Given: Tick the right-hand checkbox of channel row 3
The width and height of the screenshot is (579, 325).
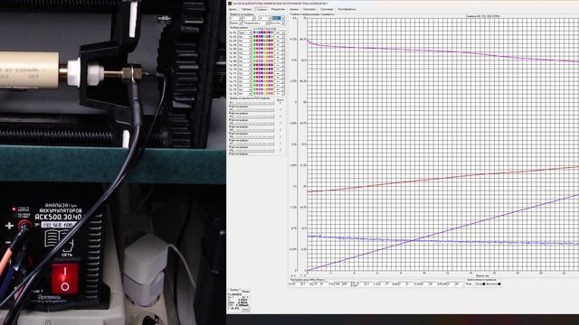Looking at the screenshot, I should pos(280,116).
